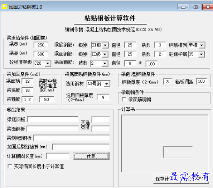This screenshot has width=213, height=188.
Task: Click 梁底筋 area field with 18
Action: coord(28,90)
